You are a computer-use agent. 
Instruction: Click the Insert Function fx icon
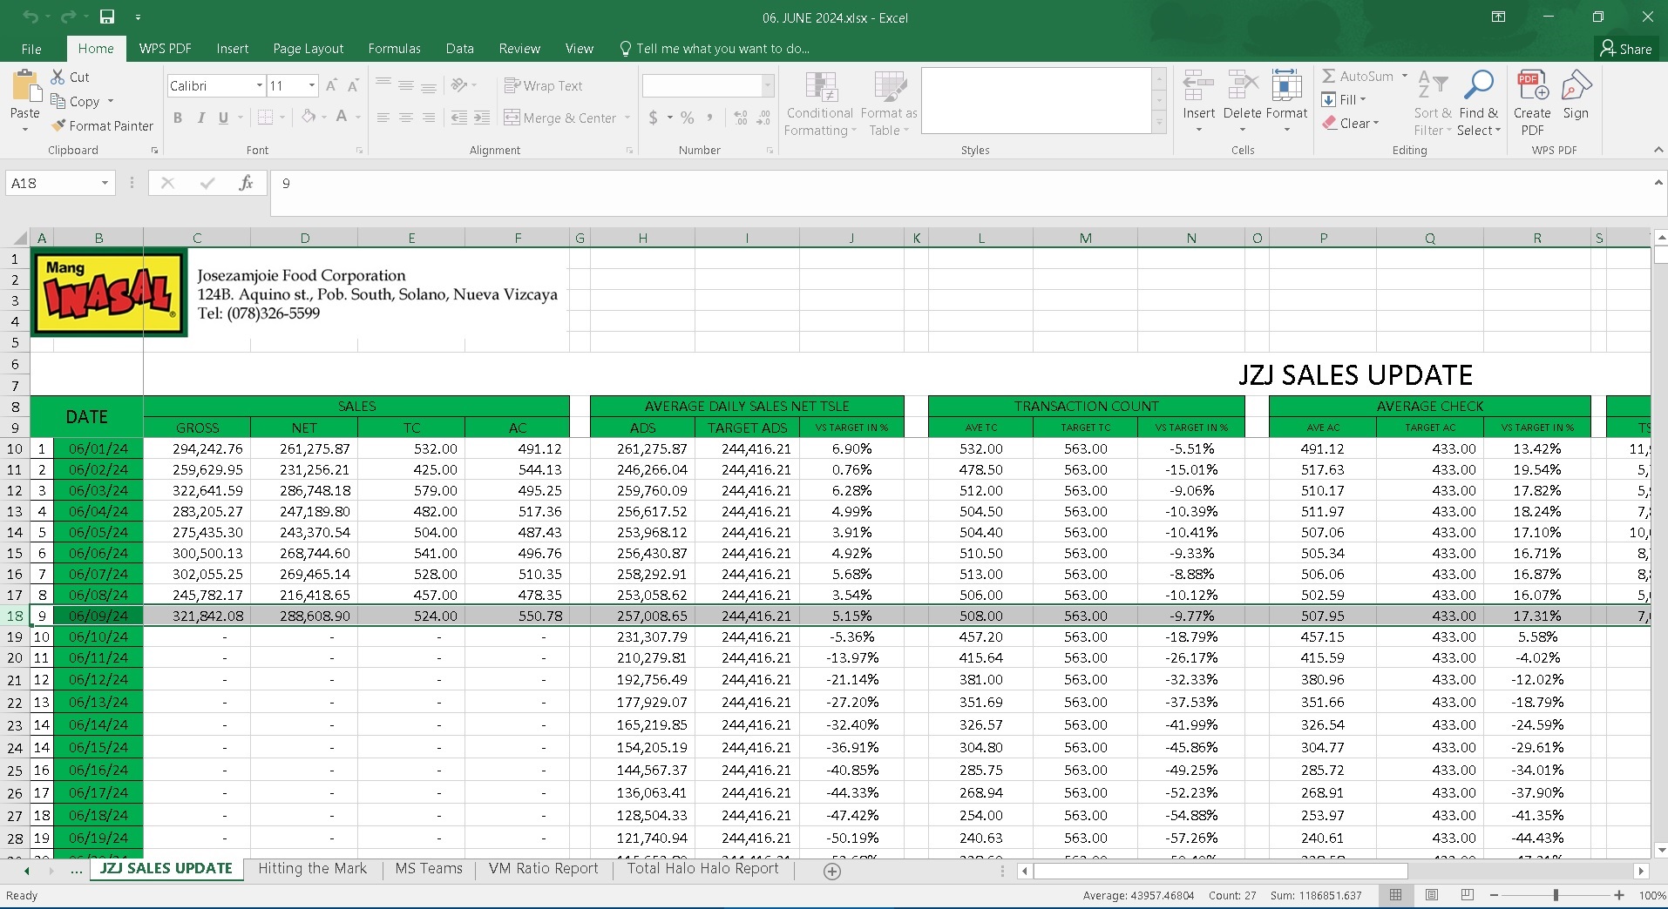click(x=246, y=183)
